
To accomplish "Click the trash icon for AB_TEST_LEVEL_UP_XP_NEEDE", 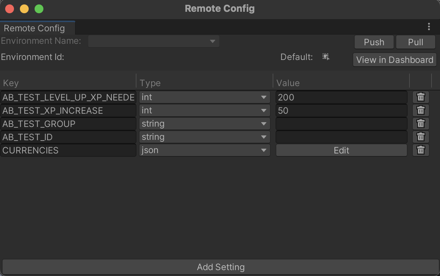I will (421, 97).
